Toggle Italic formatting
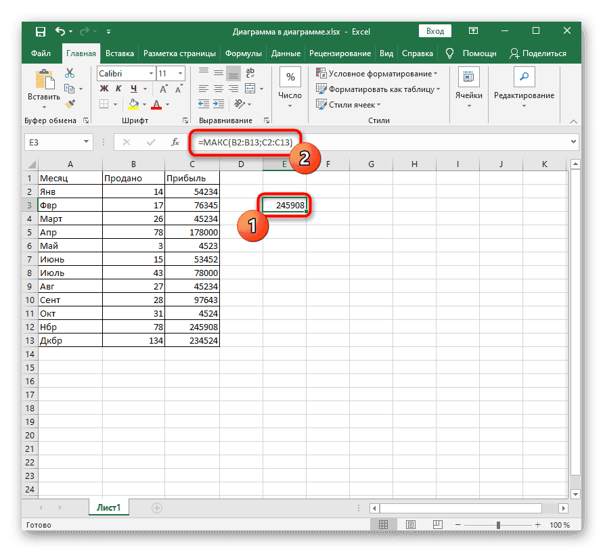Image resolution: width=603 pixels, height=552 pixels. (117, 89)
